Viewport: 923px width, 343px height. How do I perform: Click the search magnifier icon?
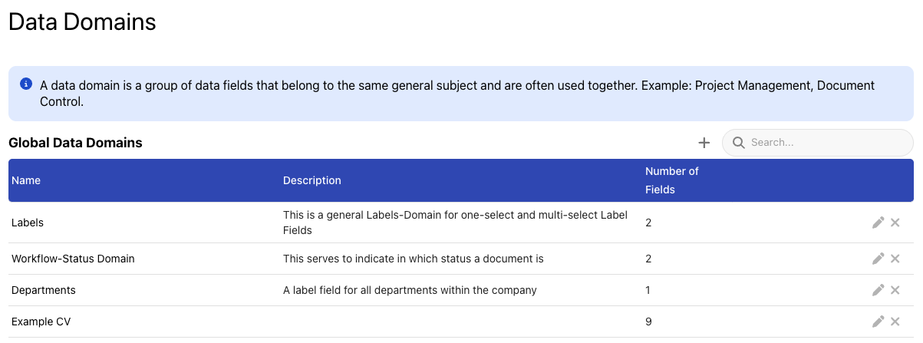(x=739, y=143)
